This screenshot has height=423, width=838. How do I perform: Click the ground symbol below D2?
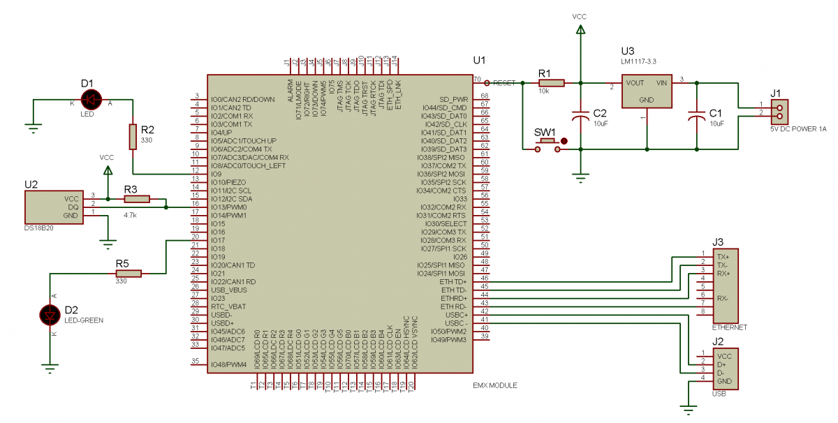point(50,366)
